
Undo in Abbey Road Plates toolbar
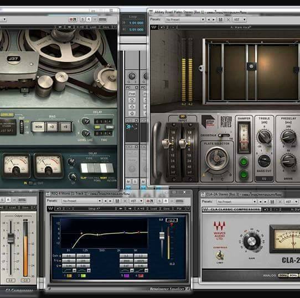point(163,27)
